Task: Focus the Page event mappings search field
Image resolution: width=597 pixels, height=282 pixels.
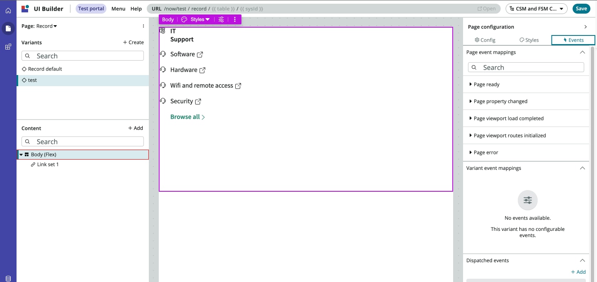Action: point(526,67)
